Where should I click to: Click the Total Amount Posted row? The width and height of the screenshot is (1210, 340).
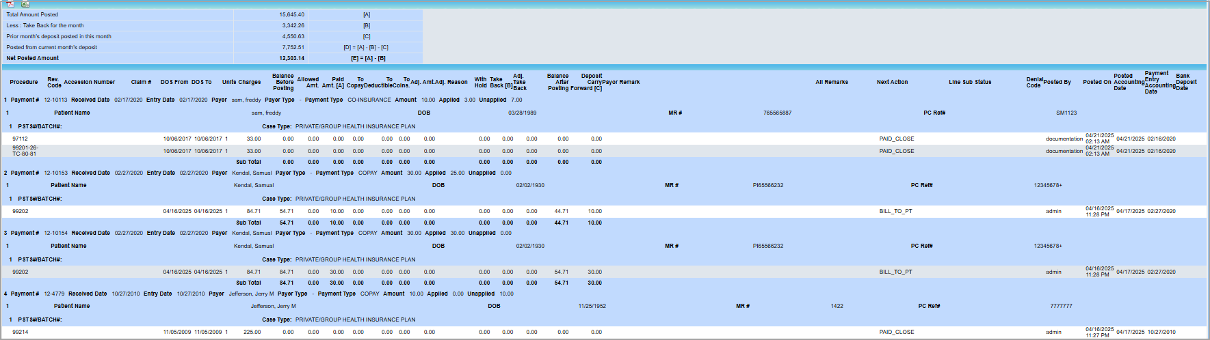(32, 14)
